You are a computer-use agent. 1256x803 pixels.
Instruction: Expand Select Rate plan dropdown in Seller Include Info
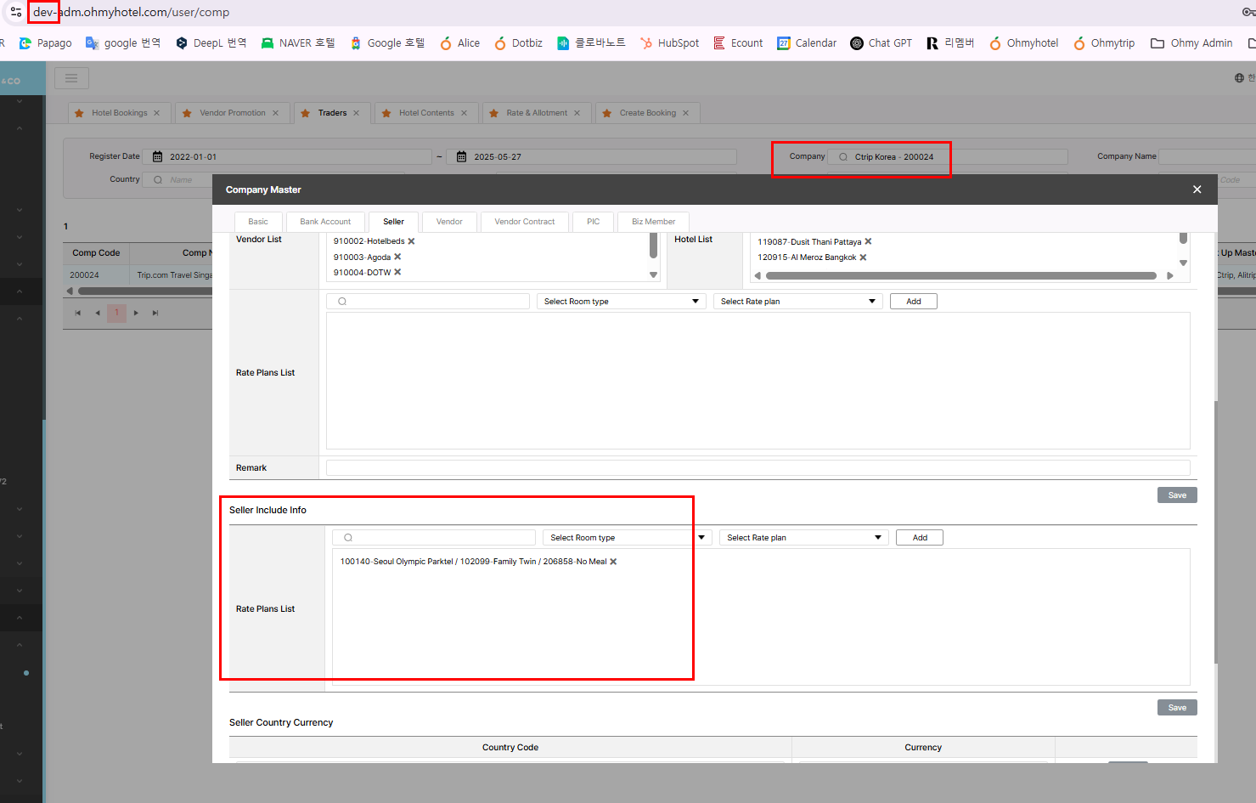[x=803, y=538]
